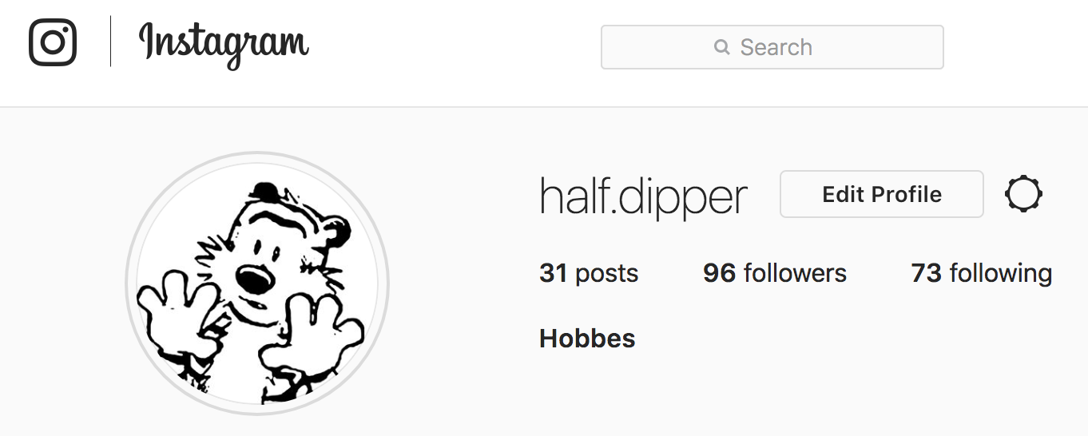
Task: Click the Instagram camera glyph logo
Action: tap(53, 42)
